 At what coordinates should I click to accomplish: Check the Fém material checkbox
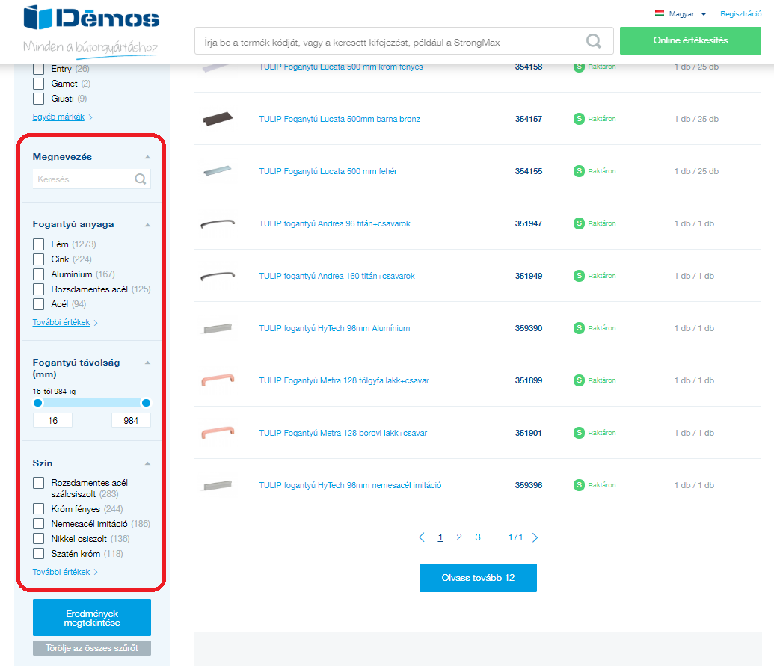39,244
